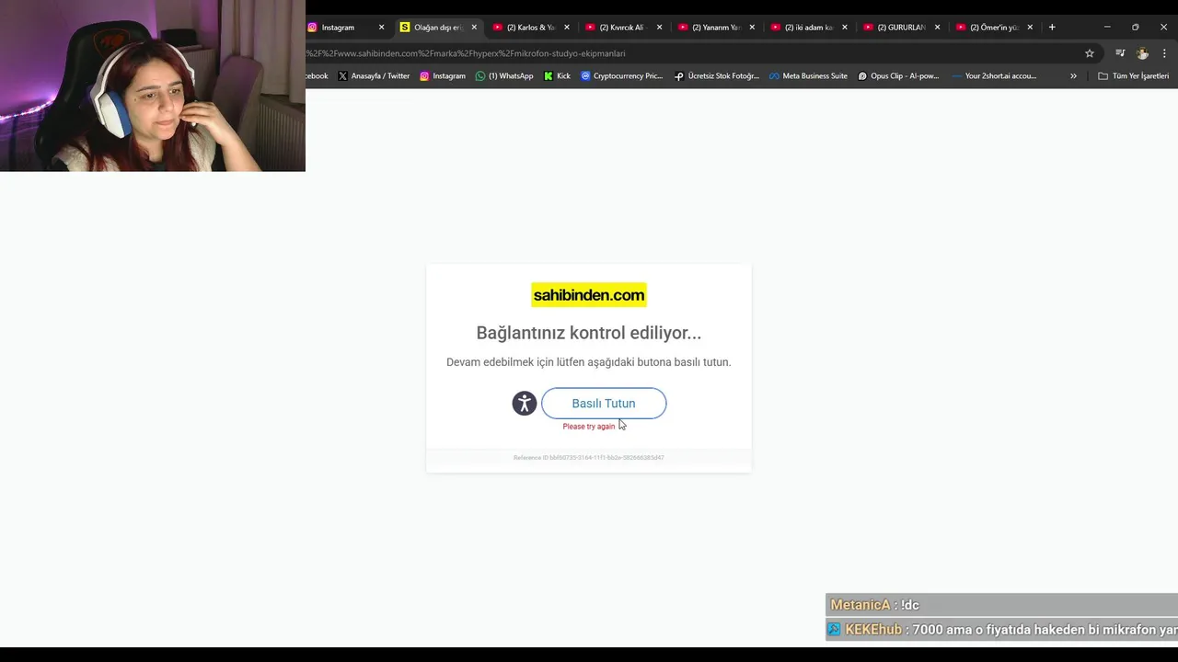Open a new browser tab

(x=1052, y=28)
